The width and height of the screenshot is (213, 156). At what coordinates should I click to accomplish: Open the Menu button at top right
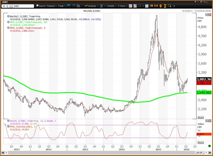(206, 2)
